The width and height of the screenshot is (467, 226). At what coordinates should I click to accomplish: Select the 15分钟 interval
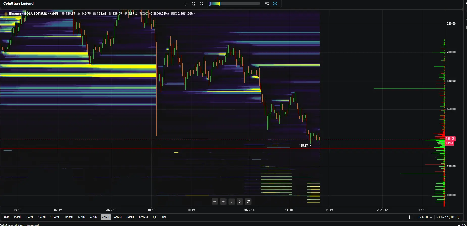pyautogui.click(x=55, y=217)
